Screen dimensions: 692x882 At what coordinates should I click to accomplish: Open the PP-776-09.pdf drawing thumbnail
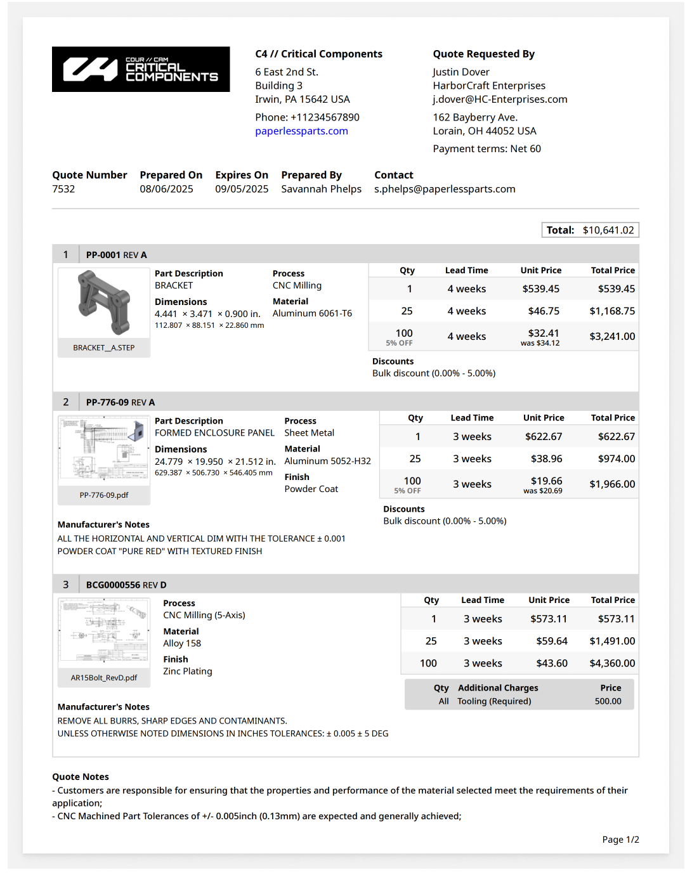click(104, 451)
